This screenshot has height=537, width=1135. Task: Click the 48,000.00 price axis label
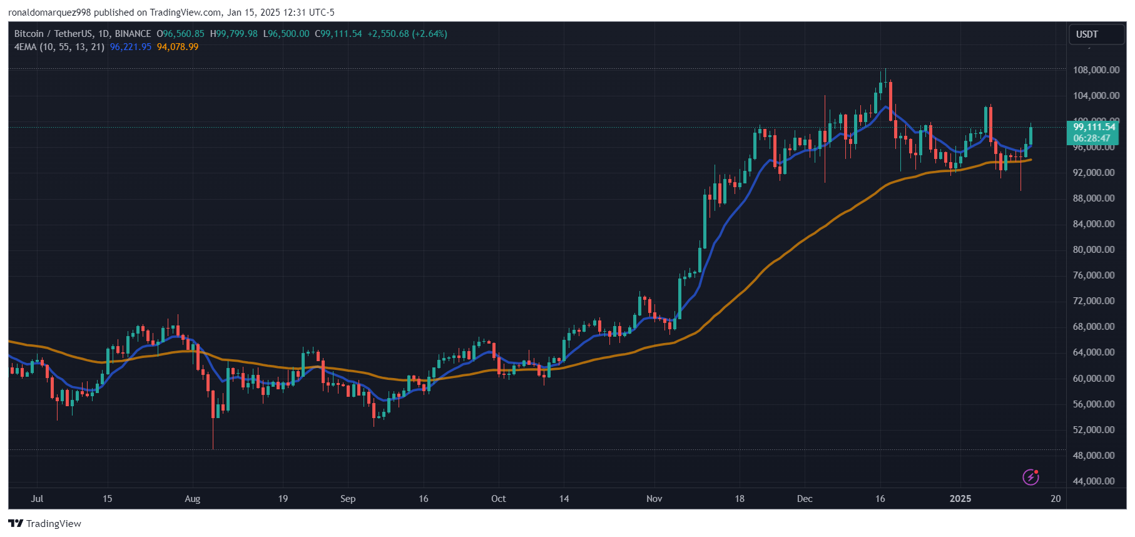(1094, 456)
